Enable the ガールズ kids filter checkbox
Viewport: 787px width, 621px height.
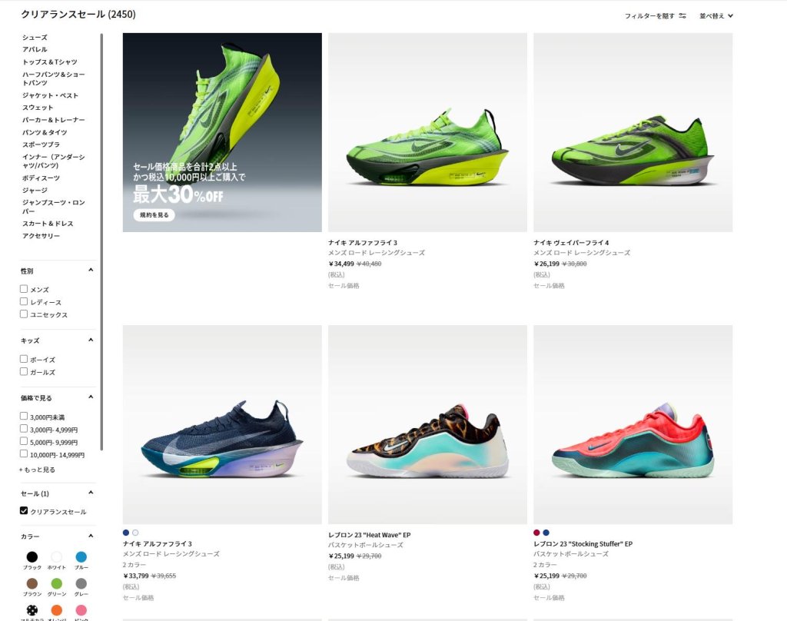pos(24,371)
